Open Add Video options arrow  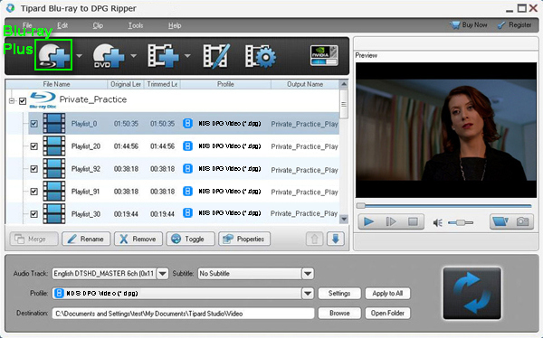tap(187, 55)
